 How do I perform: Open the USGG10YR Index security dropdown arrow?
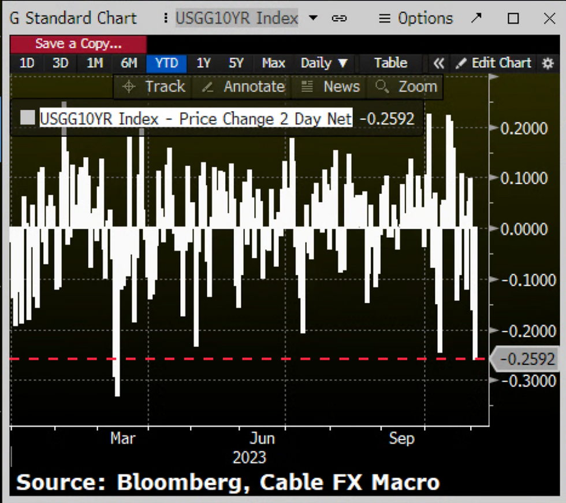[313, 18]
